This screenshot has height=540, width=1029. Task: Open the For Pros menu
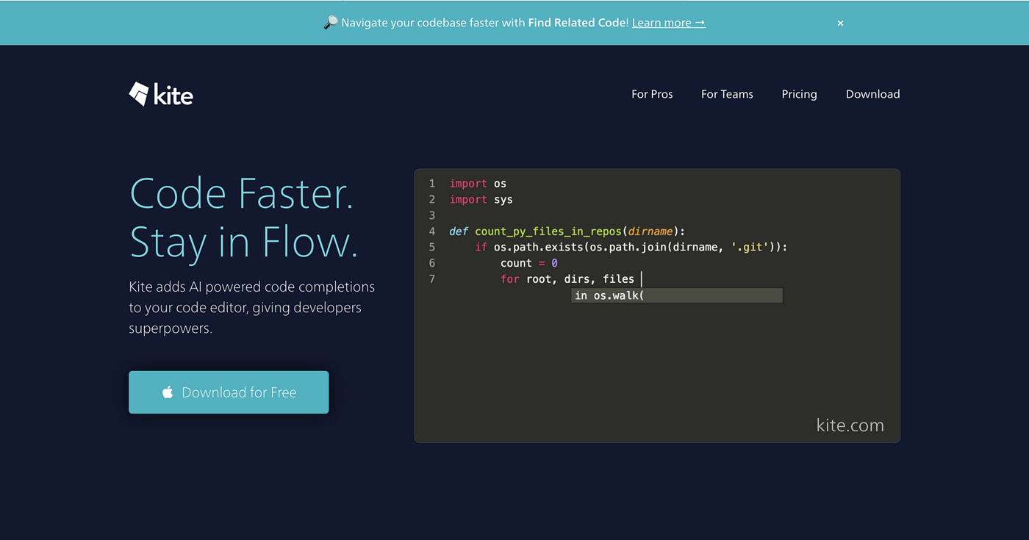coord(652,93)
